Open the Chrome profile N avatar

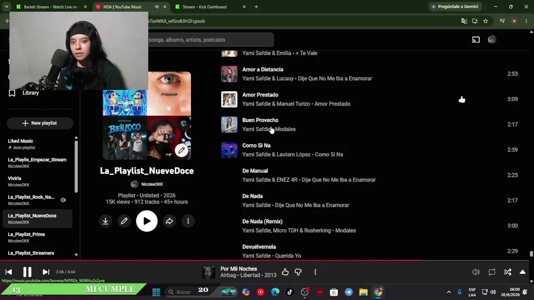coord(514,21)
